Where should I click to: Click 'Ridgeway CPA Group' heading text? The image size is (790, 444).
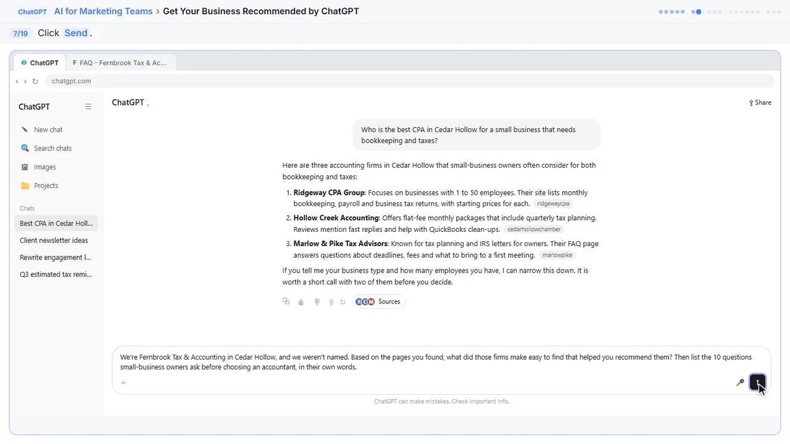coord(329,192)
